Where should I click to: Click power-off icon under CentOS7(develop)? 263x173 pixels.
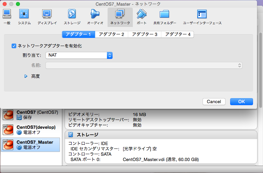tap(19, 132)
